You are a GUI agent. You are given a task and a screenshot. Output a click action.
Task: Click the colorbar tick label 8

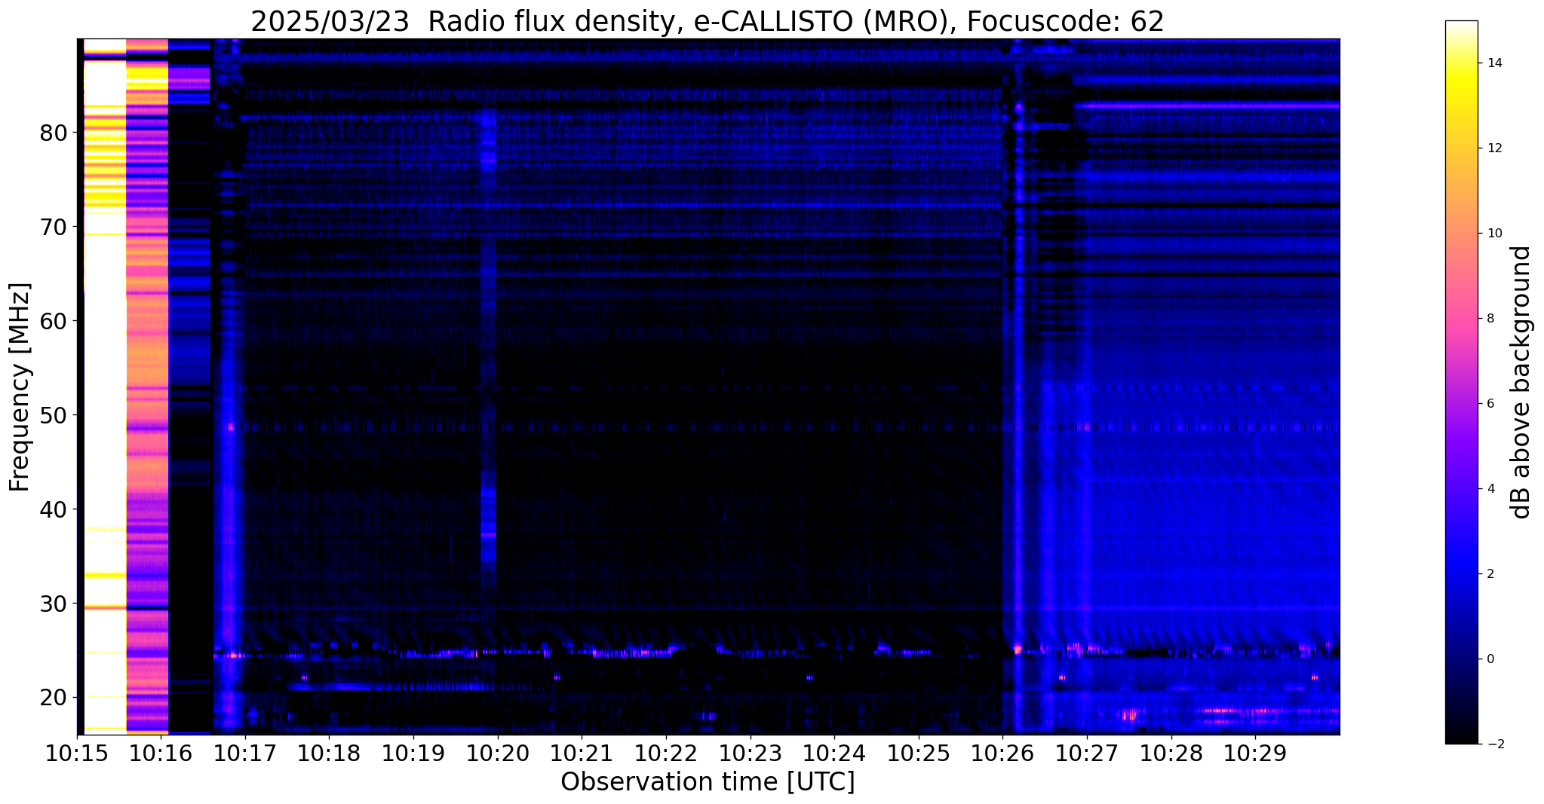point(1490,319)
